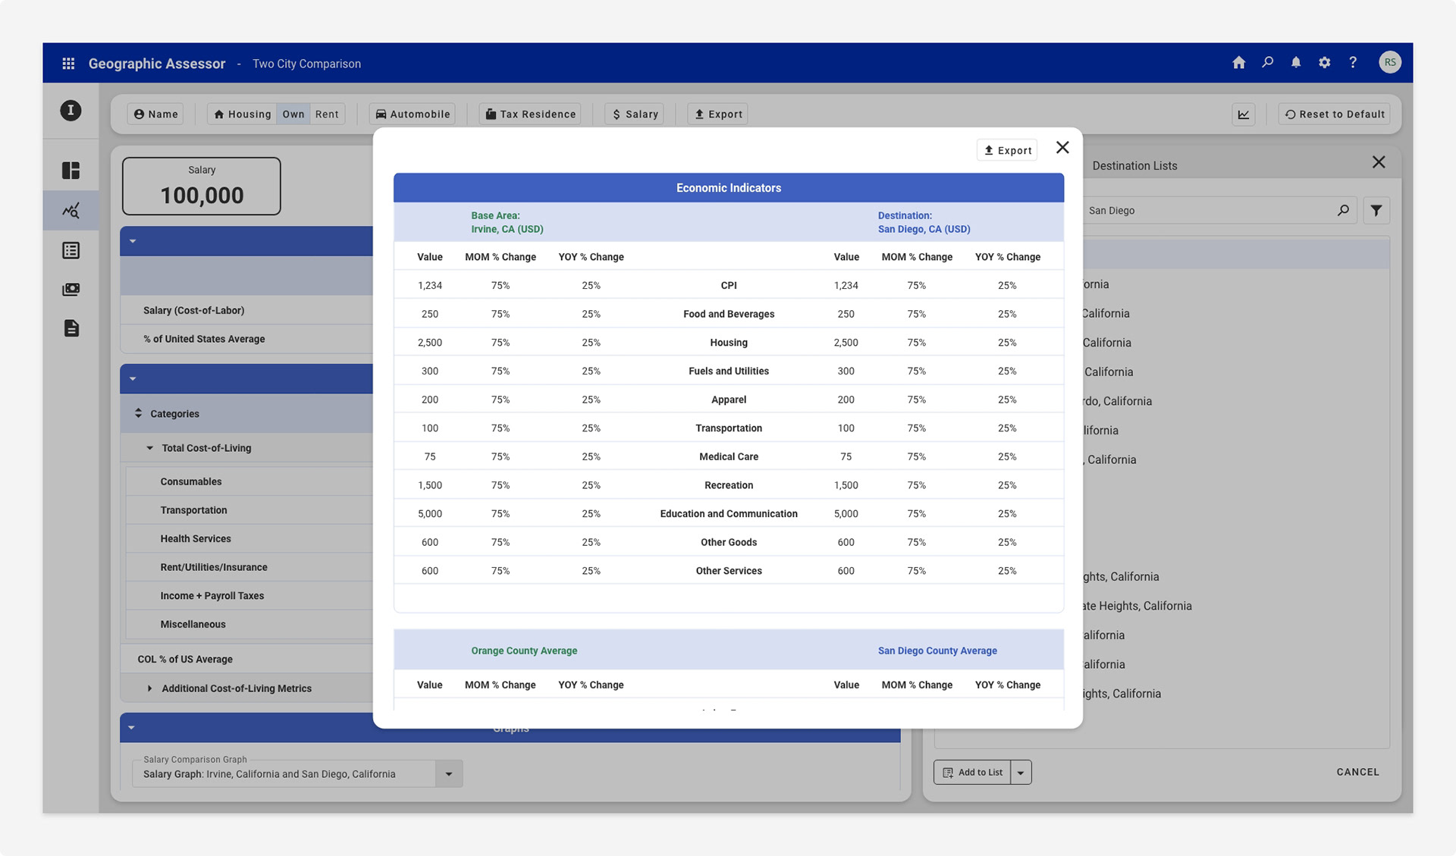The width and height of the screenshot is (1456, 856).
Task: Click the Tax Residence toolbar item
Action: pos(530,114)
